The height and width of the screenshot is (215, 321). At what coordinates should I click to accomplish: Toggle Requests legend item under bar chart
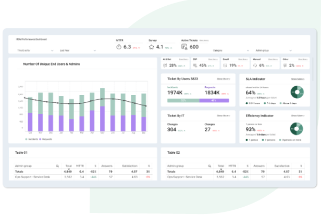click(x=46, y=139)
